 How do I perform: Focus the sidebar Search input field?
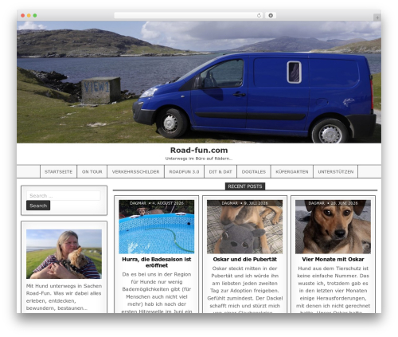tap(64, 195)
